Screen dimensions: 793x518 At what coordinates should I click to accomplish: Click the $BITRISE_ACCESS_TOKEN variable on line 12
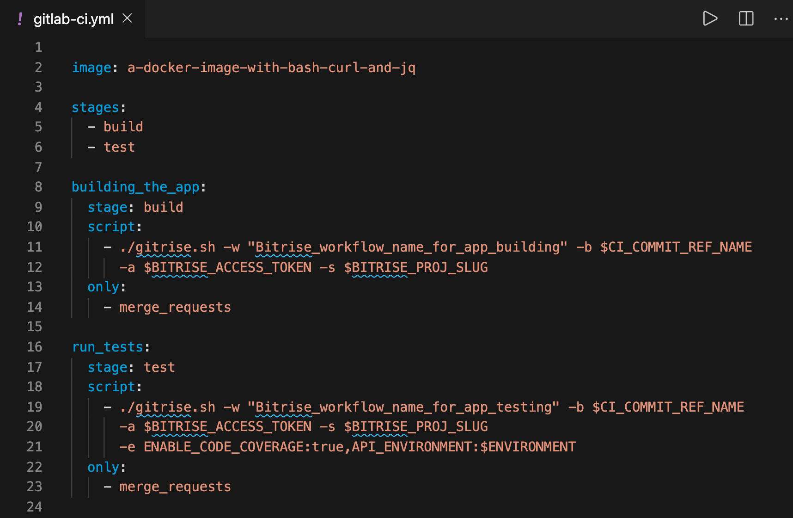point(227,267)
